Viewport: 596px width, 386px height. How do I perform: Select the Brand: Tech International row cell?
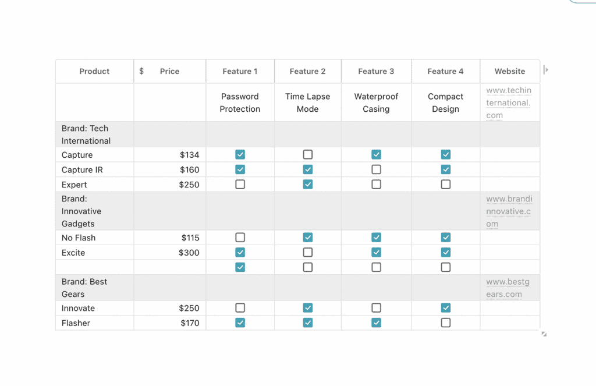pyautogui.click(x=86, y=134)
